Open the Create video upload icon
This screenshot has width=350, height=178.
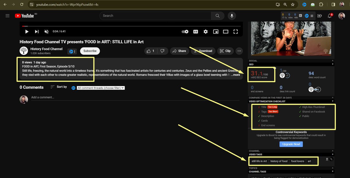point(320,16)
